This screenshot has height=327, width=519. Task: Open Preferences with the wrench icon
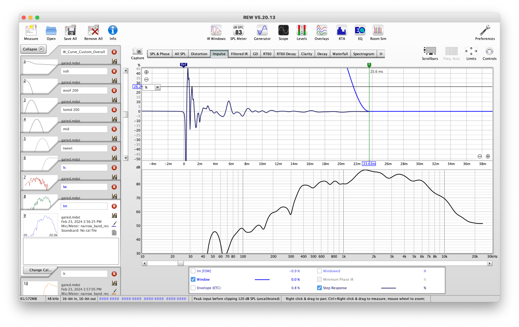pos(485,32)
